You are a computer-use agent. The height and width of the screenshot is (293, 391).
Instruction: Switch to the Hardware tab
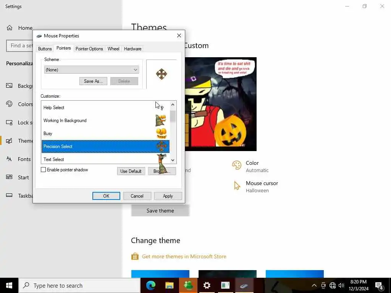[x=132, y=49]
